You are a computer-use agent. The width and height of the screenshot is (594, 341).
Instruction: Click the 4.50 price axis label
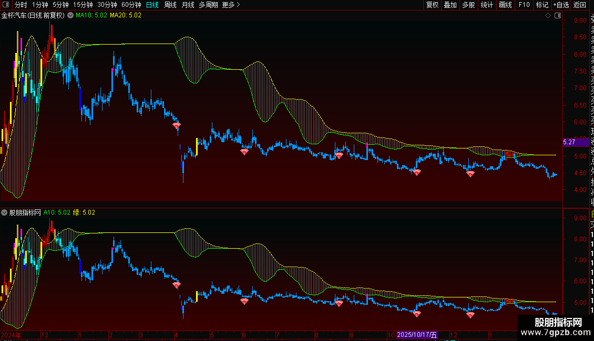[x=580, y=173]
